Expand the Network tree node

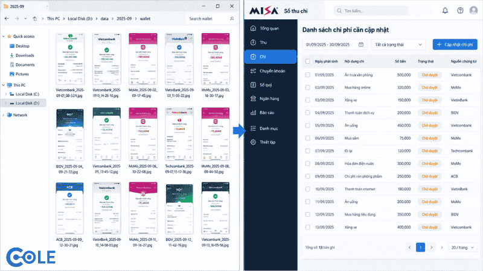4,115
